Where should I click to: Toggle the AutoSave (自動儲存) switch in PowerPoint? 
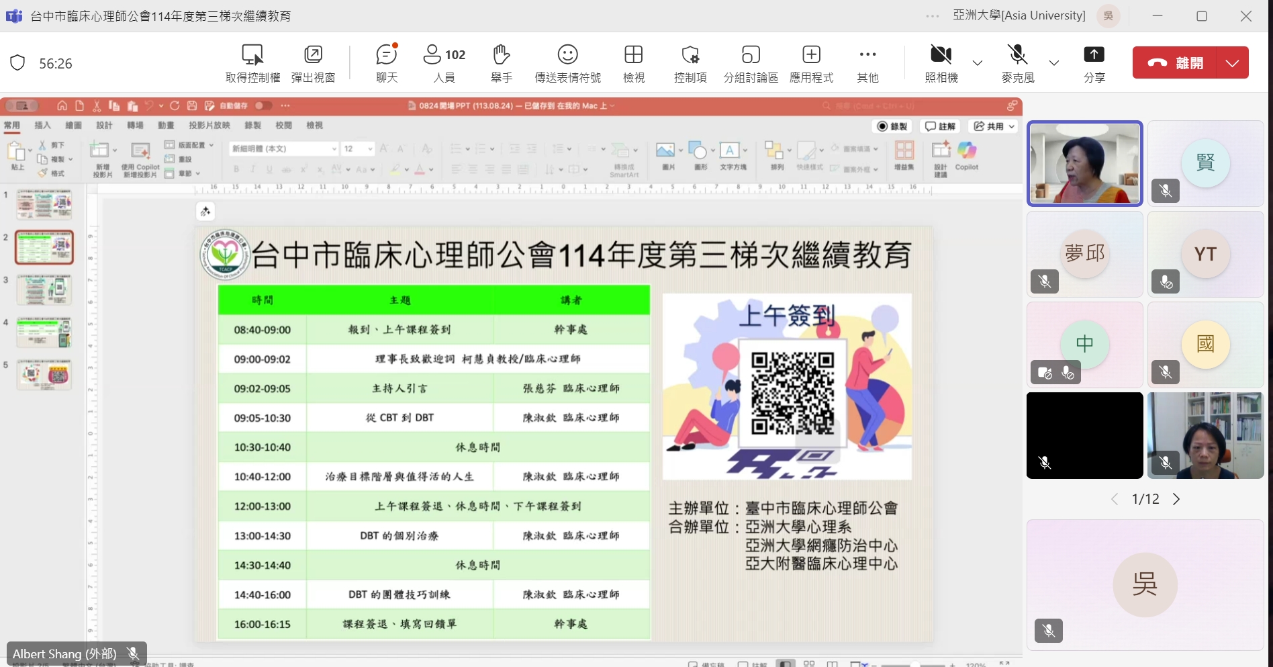(x=263, y=105)
